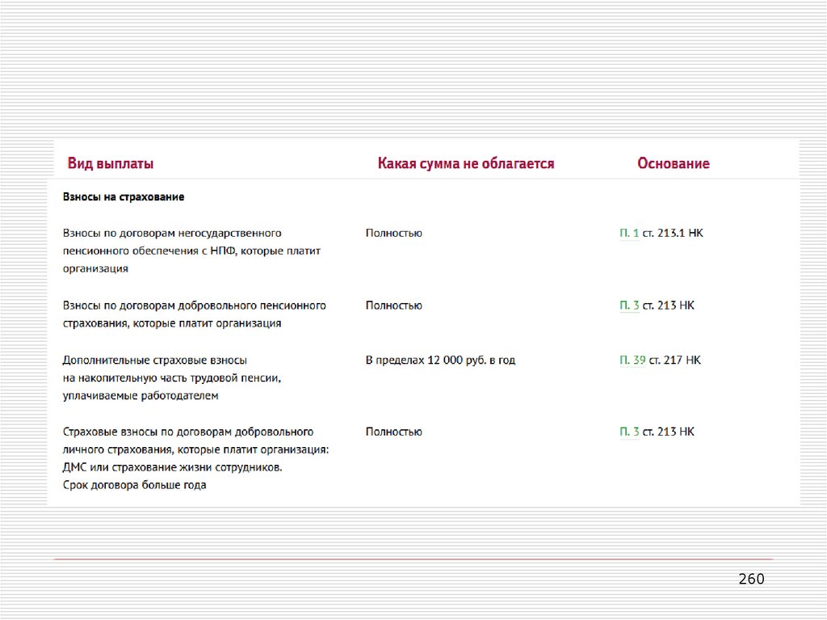
Task: Select text 'Страховые взносы по договорам добровольного'
Action: tap(187, 432)
